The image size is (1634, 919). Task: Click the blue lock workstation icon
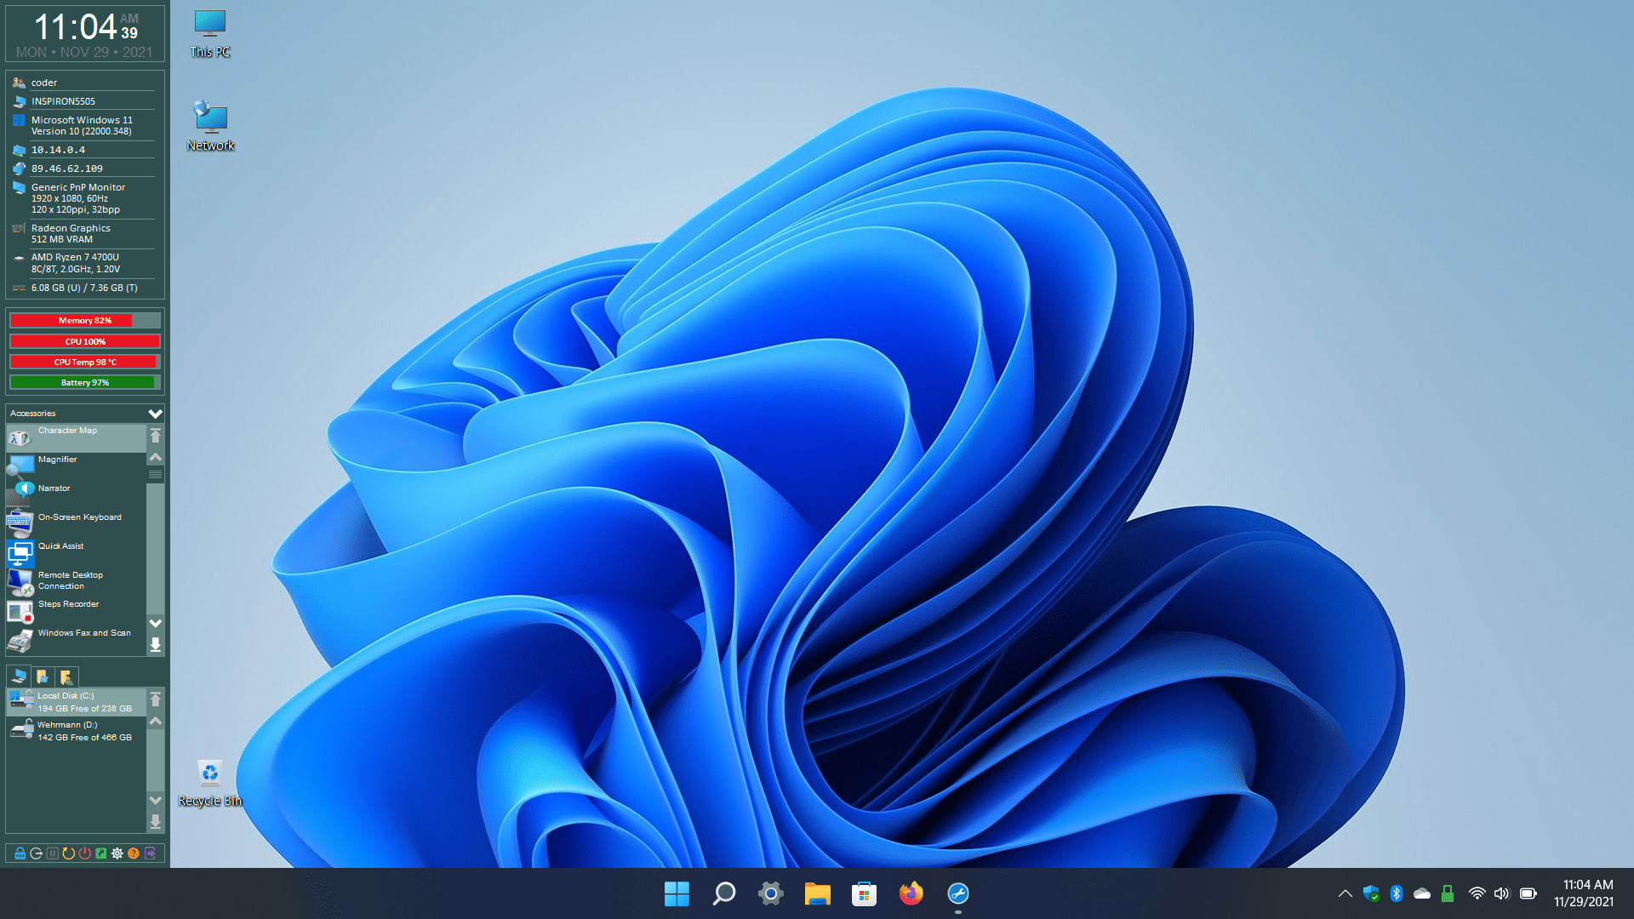(x=20, y=853)
